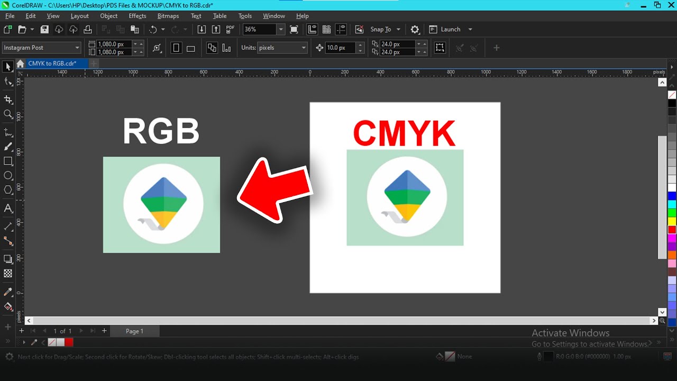
Task: Click the RGB kite image on canvas
Action: coord(161,204)
